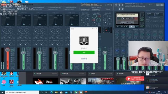
Task: Expand the A1 hardware out device dropdown
Action: coord(116,5)
